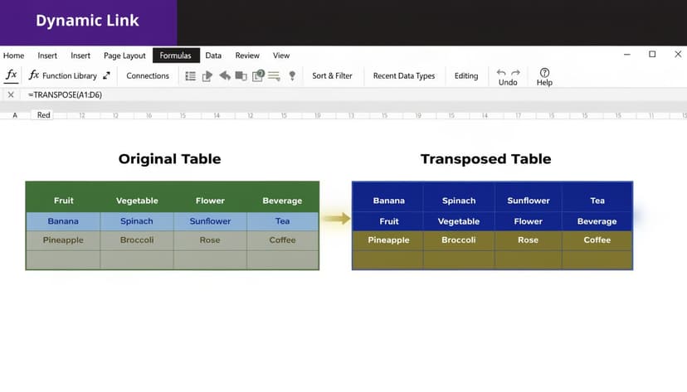Select column A header
The height and width of the screenshot is (392, 687).
coord(15,115)
